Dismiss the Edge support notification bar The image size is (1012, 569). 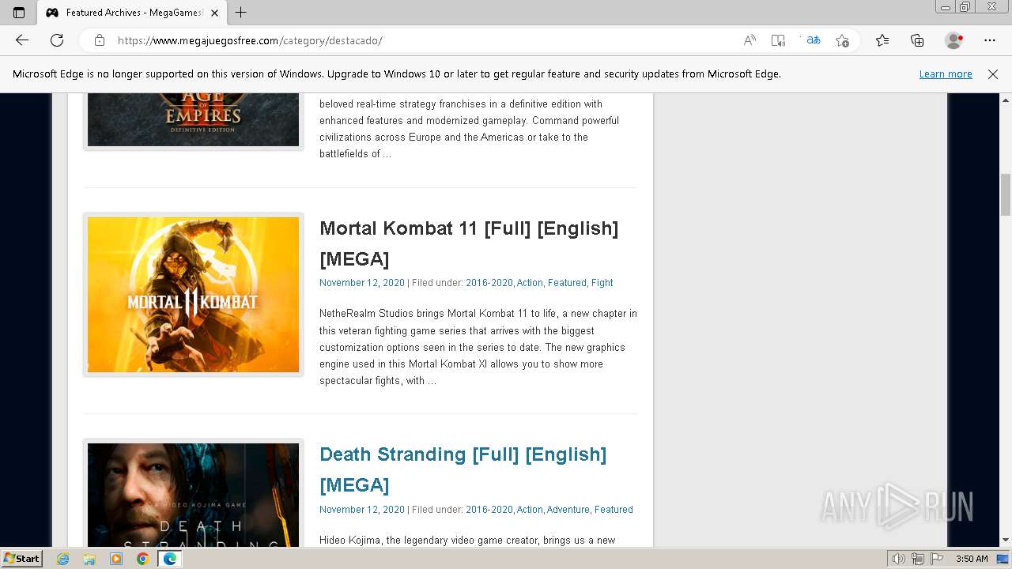[x=993, y=74]
